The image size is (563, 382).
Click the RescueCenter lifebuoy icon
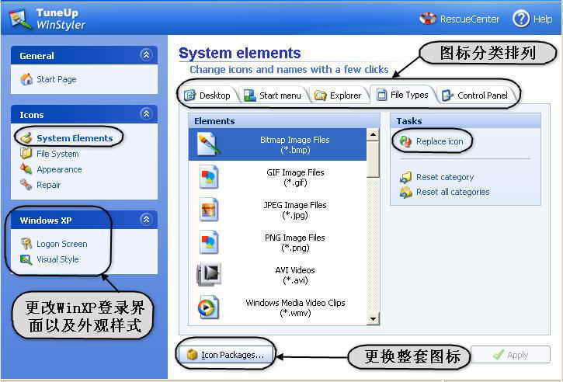click(429, 19)
